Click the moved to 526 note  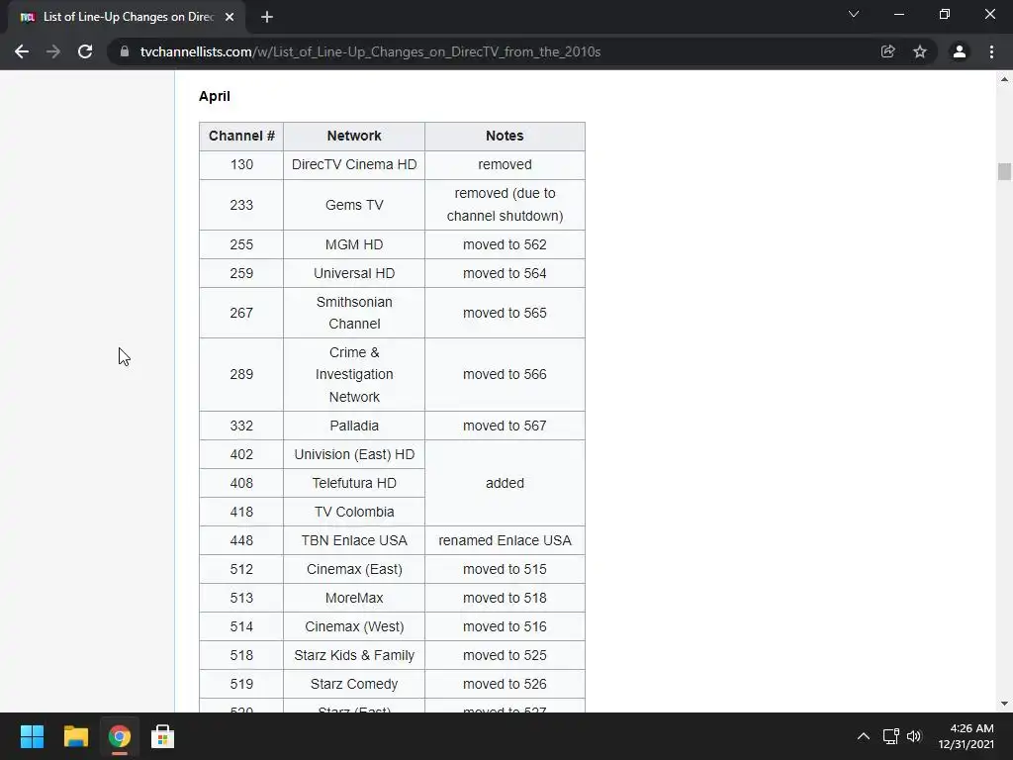(x=505, y=684)
